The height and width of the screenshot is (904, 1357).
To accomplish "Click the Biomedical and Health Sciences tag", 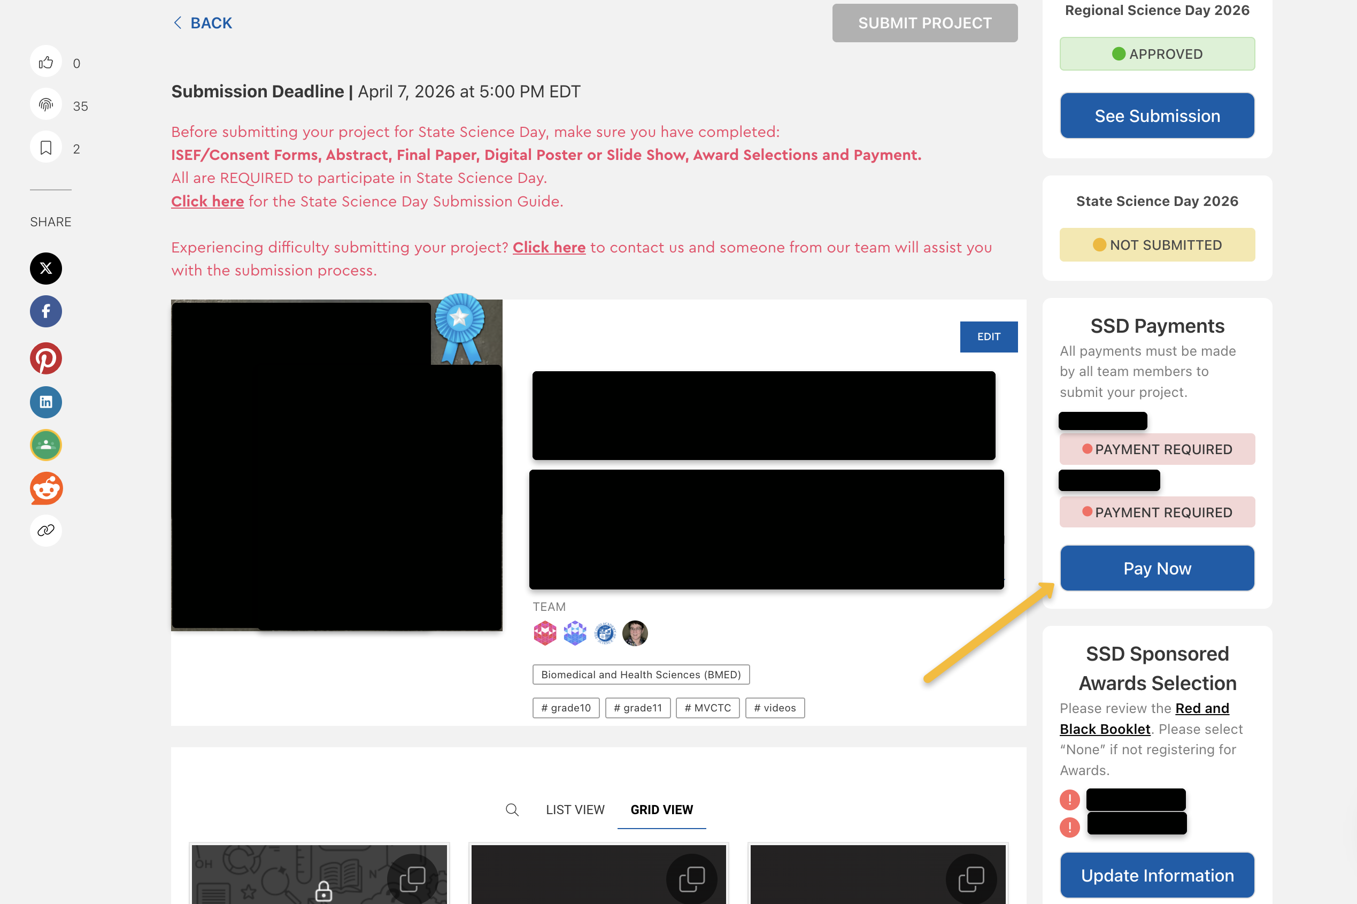I will coord(640,675).
